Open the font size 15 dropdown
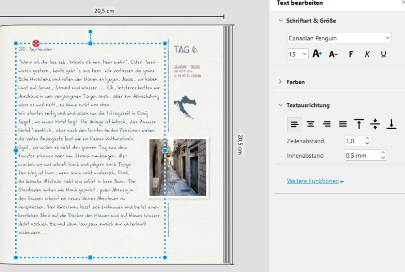Image resolution: width=405 pixels, height=272 pixels. click(297, 54)
